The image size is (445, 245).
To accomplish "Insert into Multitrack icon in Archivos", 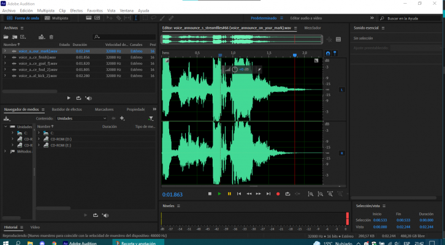I will pos(42,37).
